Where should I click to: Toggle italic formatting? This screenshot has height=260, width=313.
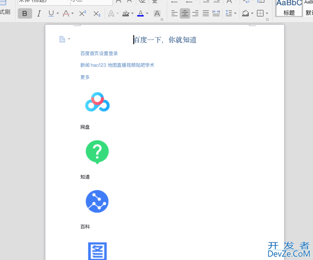39,14
